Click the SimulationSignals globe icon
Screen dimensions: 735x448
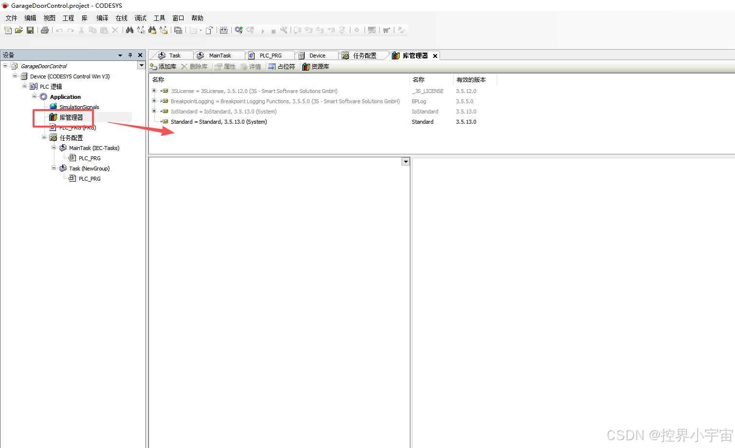(54, 107)
